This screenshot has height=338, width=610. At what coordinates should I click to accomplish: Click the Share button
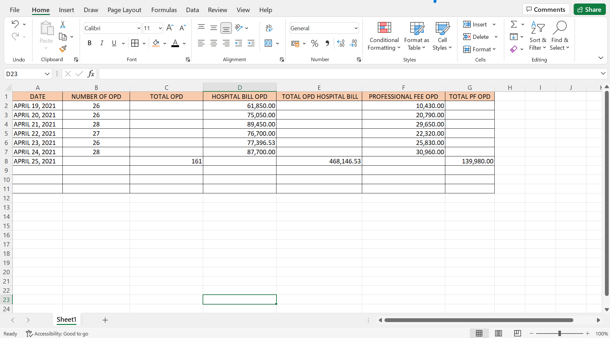click(x=590, y=10)
